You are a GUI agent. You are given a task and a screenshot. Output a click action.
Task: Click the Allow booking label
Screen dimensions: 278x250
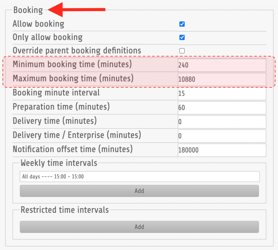(x=39, y=24)
